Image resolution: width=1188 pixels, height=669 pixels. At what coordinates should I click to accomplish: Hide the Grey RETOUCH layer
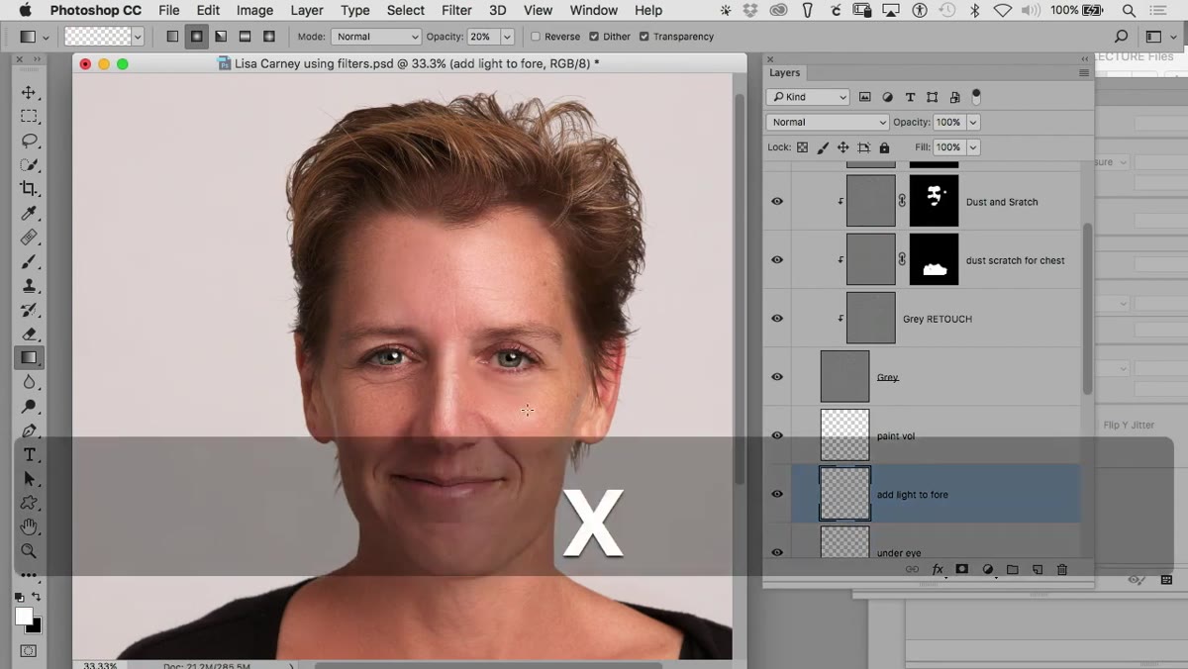pos(777,319)
